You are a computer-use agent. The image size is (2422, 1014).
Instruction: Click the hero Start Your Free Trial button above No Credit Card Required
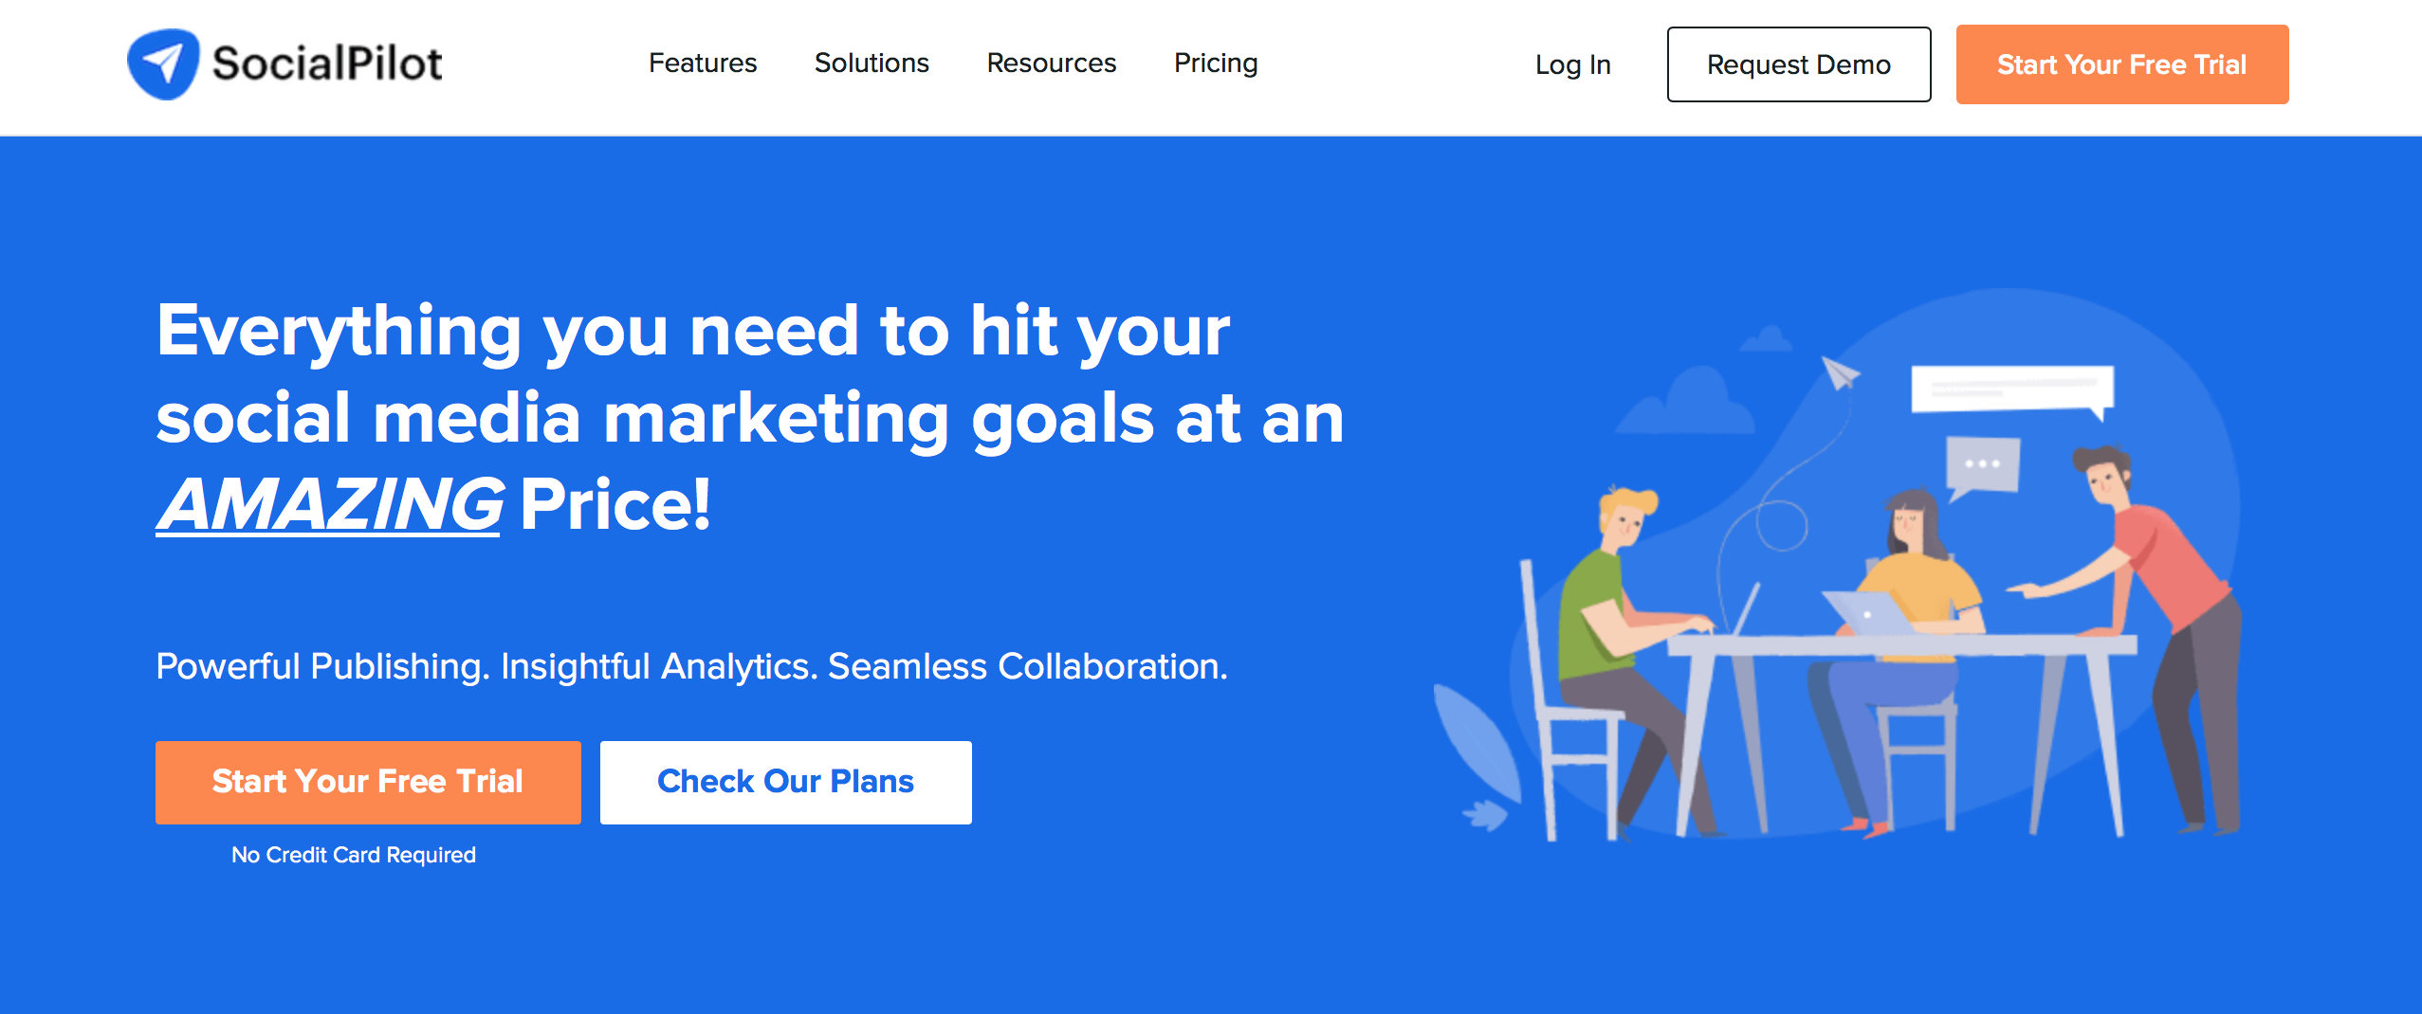pyautogui.click(x=368, y=782)
